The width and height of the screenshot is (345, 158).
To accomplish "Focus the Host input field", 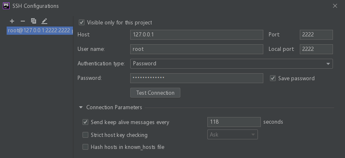I will click(197, 35).
